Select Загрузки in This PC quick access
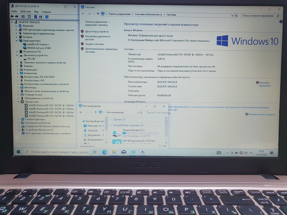Image resolution: width=287 pixels, height=215 pixels. [x=92, y=130]
